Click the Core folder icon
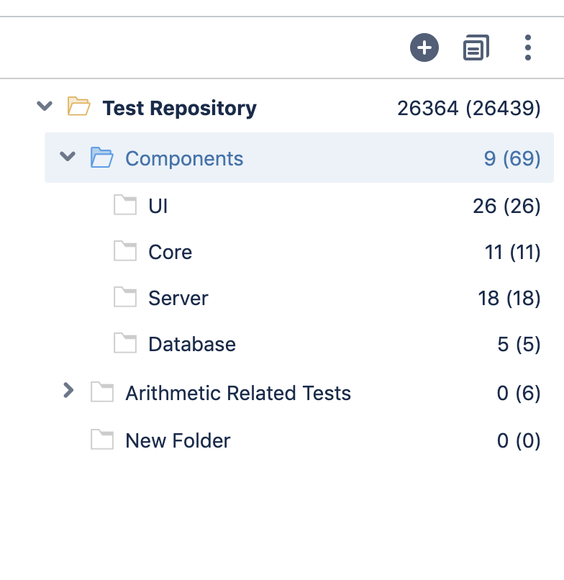This screenshot has width=564, height=580. 125,251
